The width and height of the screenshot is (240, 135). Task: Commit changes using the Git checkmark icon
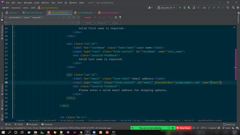tap(214, 7)
